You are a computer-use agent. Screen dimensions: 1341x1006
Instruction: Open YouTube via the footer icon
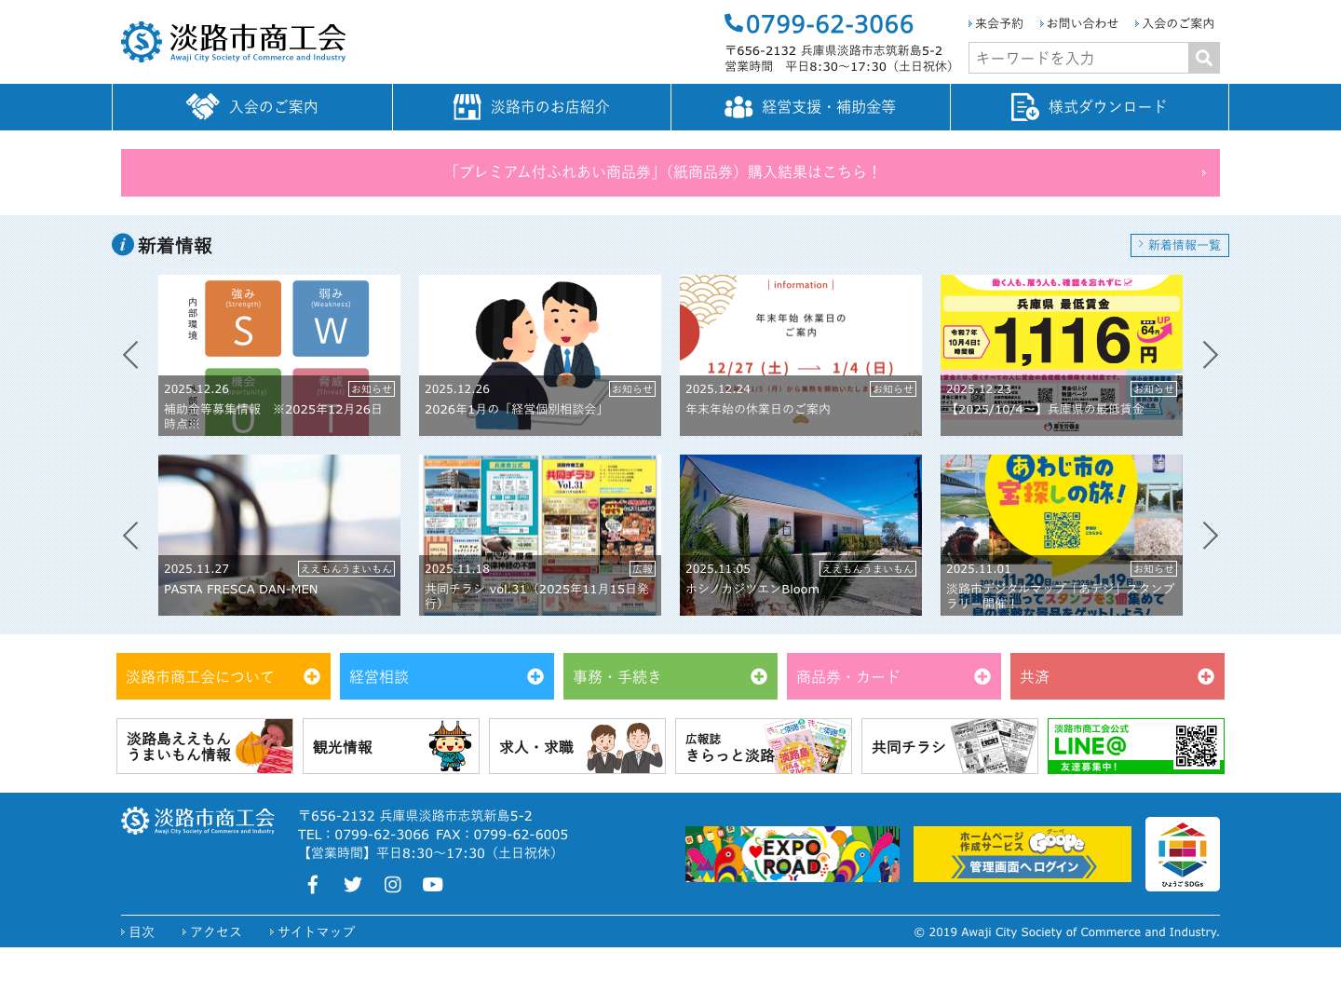pos(432,884)
